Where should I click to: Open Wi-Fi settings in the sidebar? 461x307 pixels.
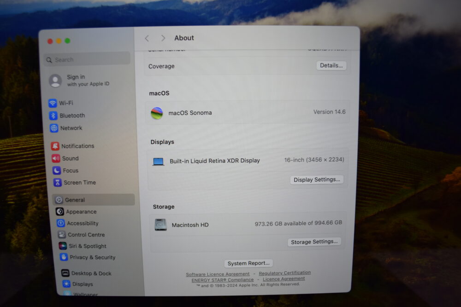[x=61, y=103]
